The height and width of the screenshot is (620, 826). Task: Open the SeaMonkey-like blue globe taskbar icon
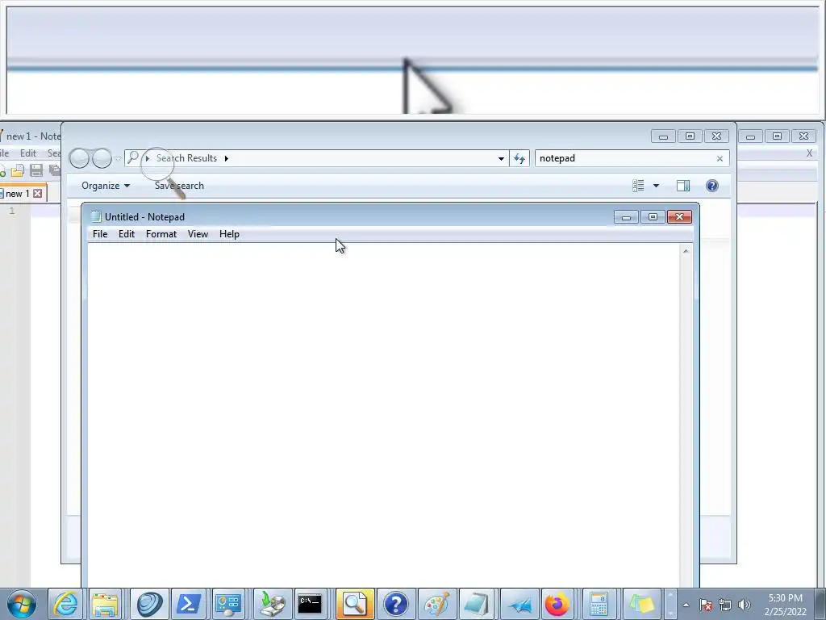click(149, 604)
